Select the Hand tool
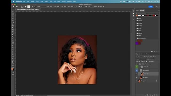Image resolution: width=171 pixels, height=96 pixels. [x=13, y=59]
